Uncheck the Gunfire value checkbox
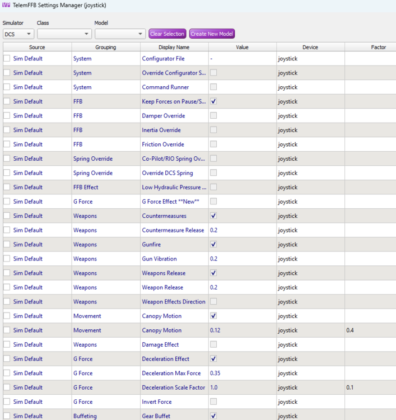396x420 pixels. (213, 244)
